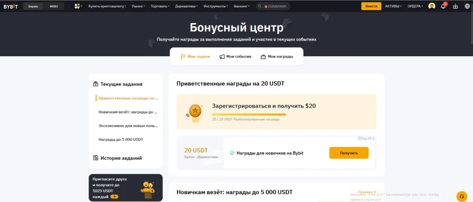Expand Купить криптовалюту dropdown

tap(107, 6)
